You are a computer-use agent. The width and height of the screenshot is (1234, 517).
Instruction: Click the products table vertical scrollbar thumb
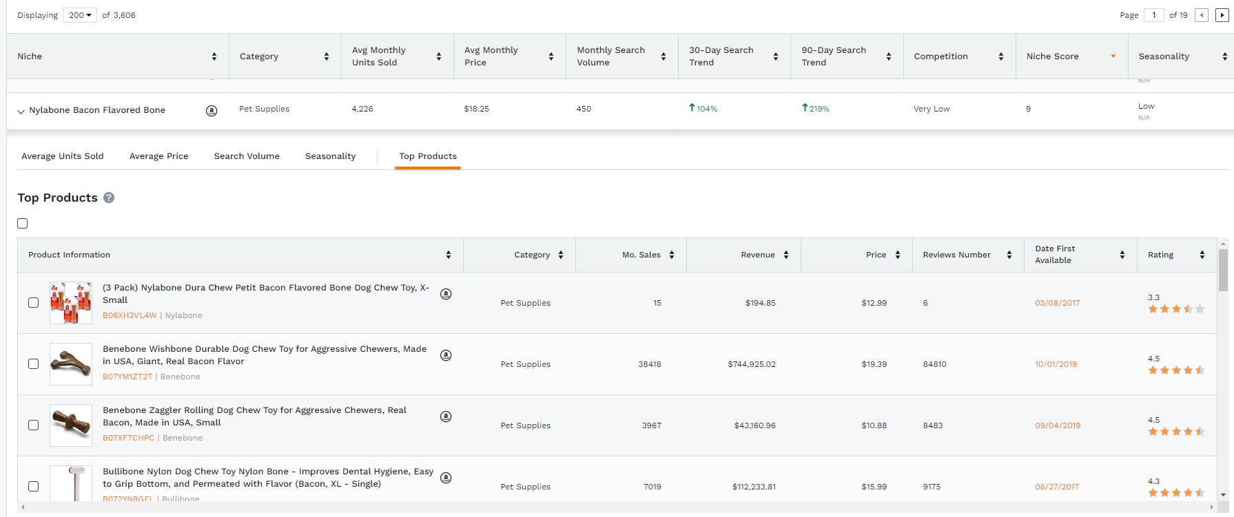[1224, 270]
